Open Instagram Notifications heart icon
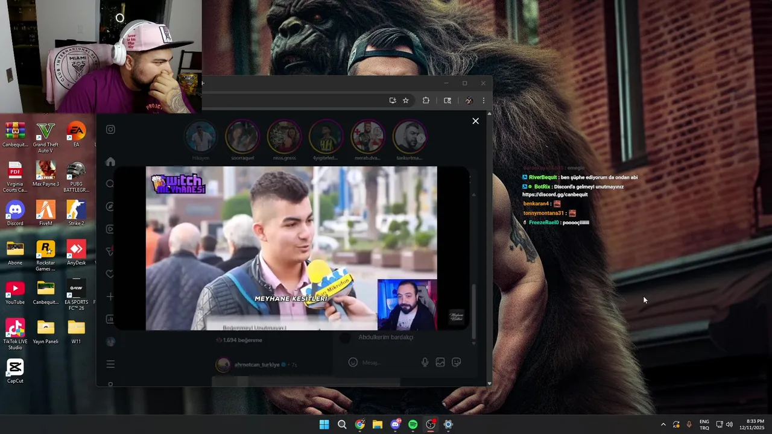 click(x=110, y=274)
